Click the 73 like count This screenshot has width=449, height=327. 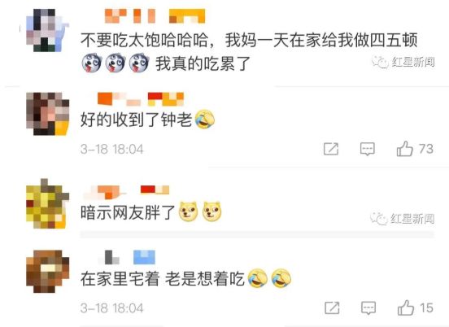(426, 149)
